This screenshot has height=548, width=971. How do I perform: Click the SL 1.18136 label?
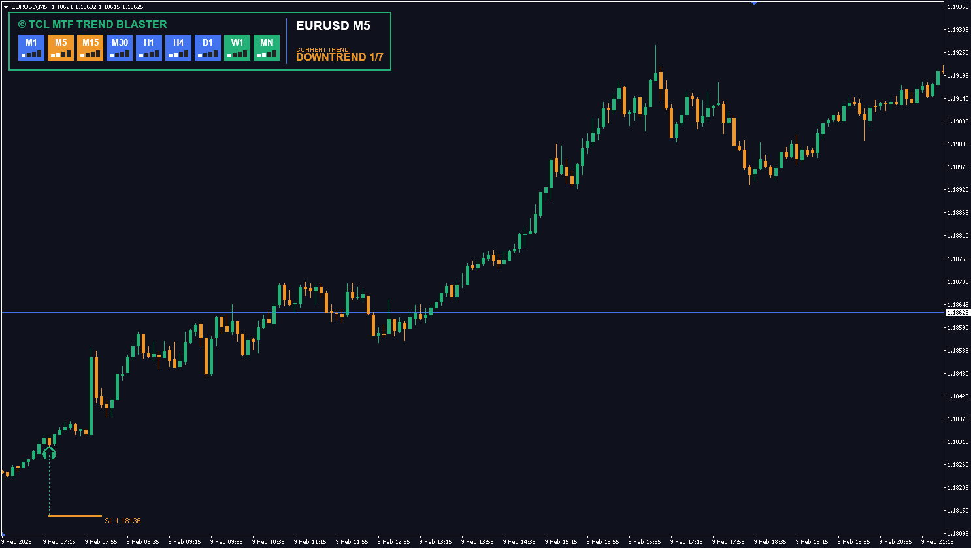123,521
